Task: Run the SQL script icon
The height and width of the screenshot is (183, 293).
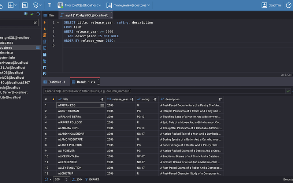Action: point(45,35)
